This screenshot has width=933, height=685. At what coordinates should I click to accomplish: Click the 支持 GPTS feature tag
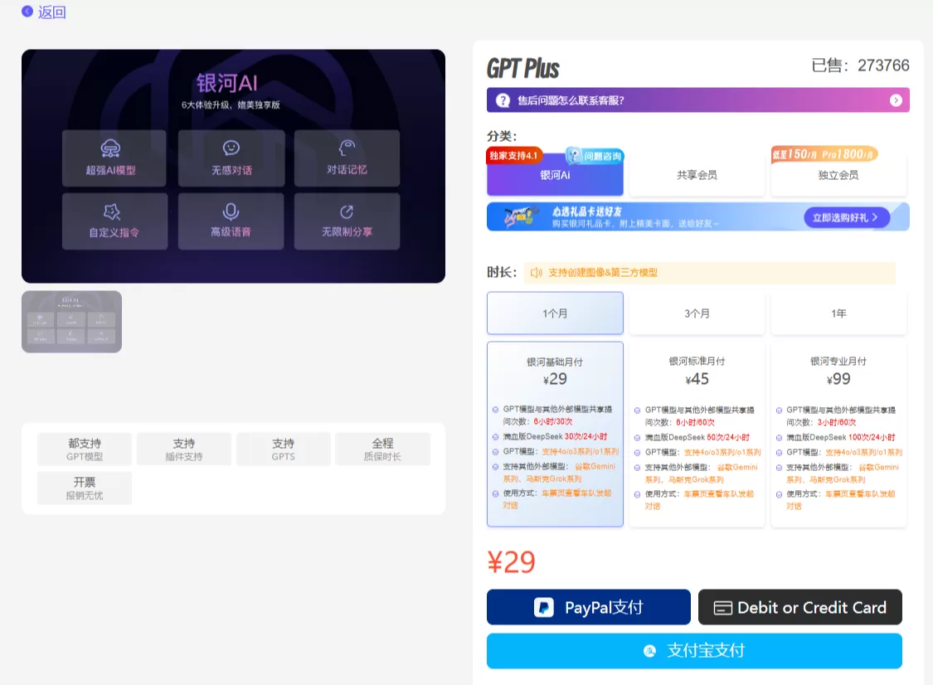tap(284, 449)
